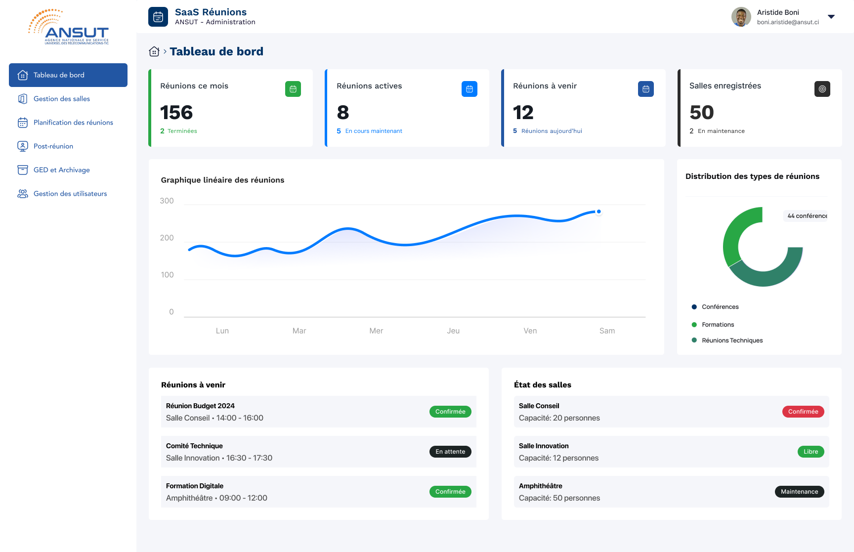Toggle Réunions Techniques legend entry
The height and width of the screenshot is (552, 854).
coord(727,340)
